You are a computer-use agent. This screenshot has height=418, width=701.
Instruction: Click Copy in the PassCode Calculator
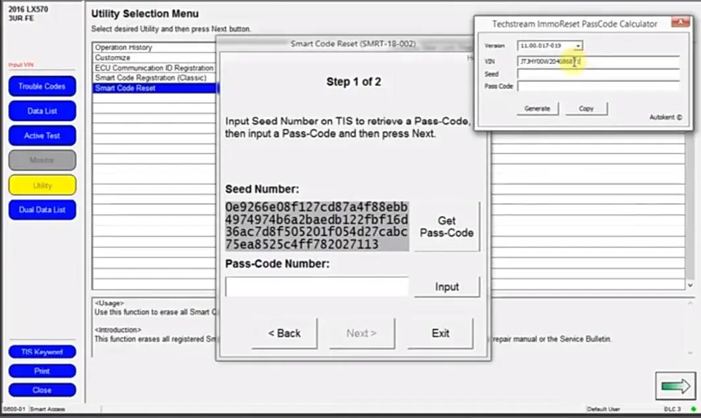click(x=586, y=109)
